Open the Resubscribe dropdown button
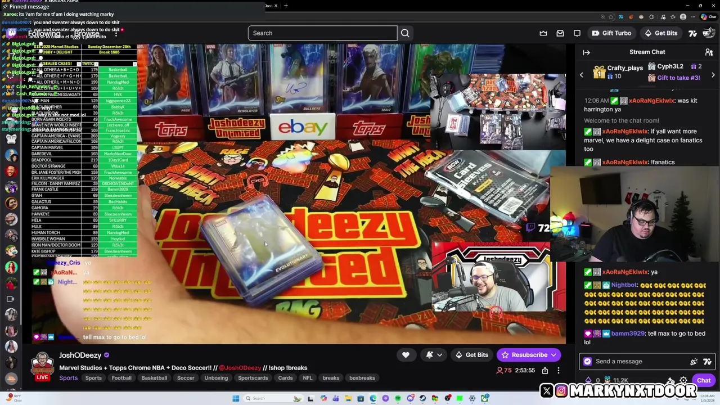720x405 pixels. 528,355
